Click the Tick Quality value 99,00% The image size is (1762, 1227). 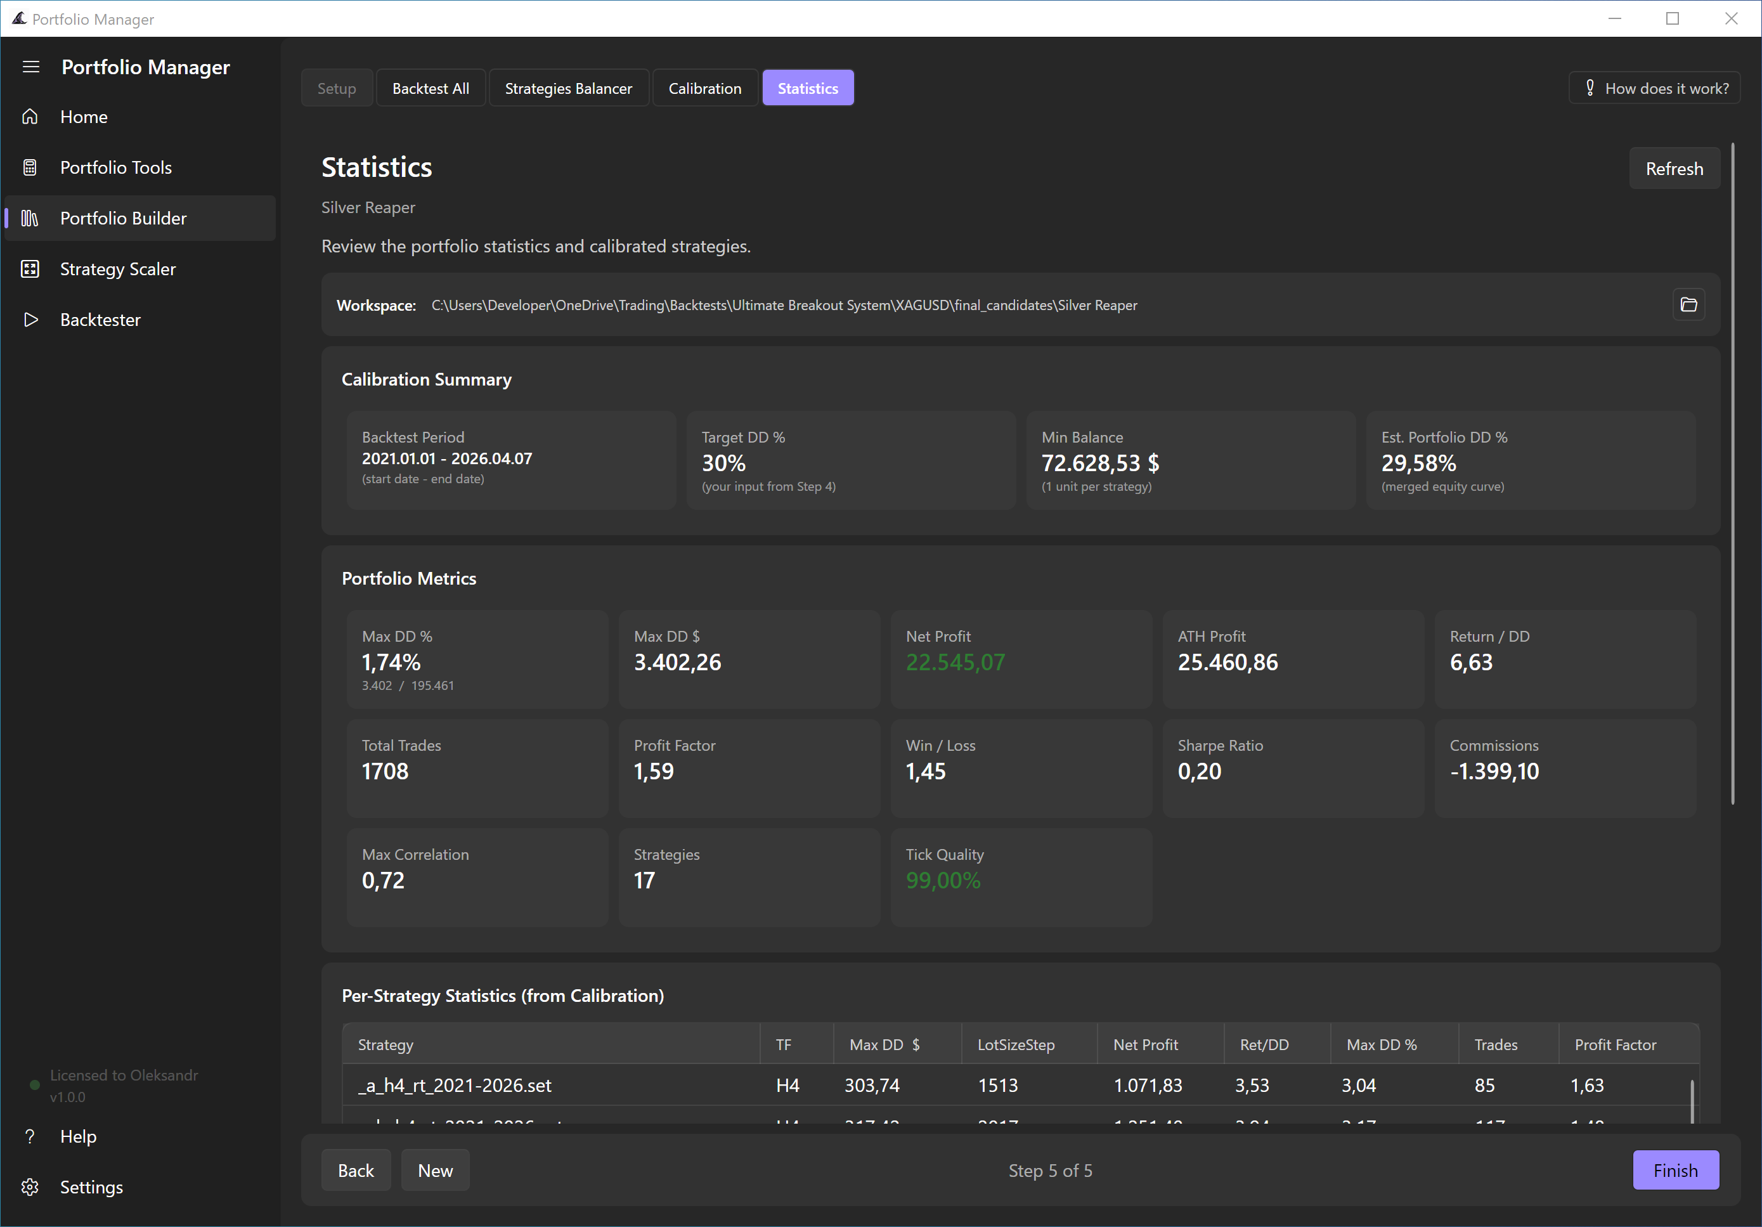click(x=943, y=880)
